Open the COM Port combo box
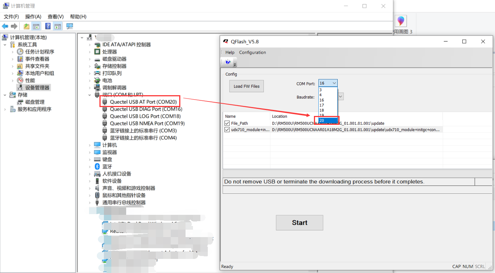The height and width of the screenshot is (273, 495). point(328,83)
